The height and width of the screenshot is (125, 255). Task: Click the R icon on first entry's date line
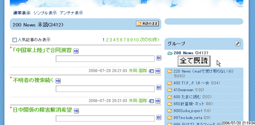pos(158,71)
